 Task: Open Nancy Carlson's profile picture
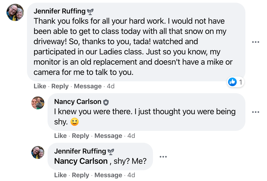[x=38, y=103]
